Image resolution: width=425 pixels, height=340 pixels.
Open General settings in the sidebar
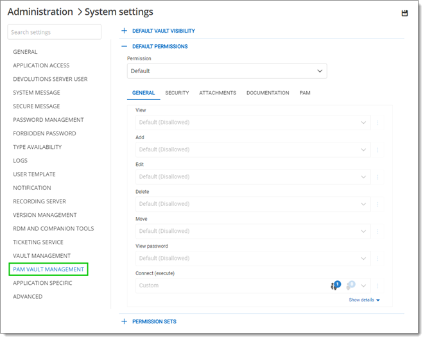25,52
